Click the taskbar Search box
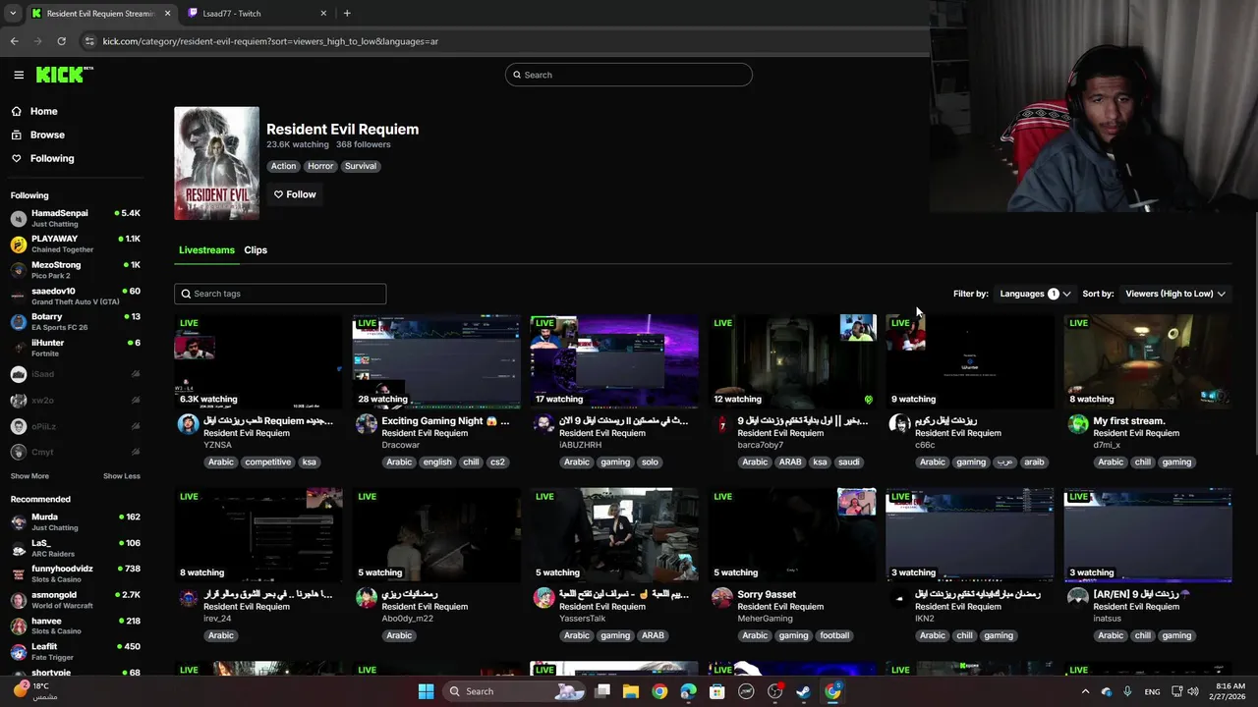This screenshot has width=1258, height=707. tap(515, 691)
